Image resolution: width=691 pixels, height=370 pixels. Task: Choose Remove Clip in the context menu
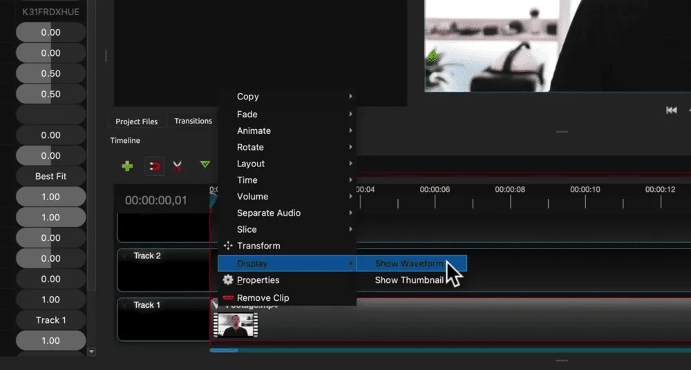(x=263, y=298)
